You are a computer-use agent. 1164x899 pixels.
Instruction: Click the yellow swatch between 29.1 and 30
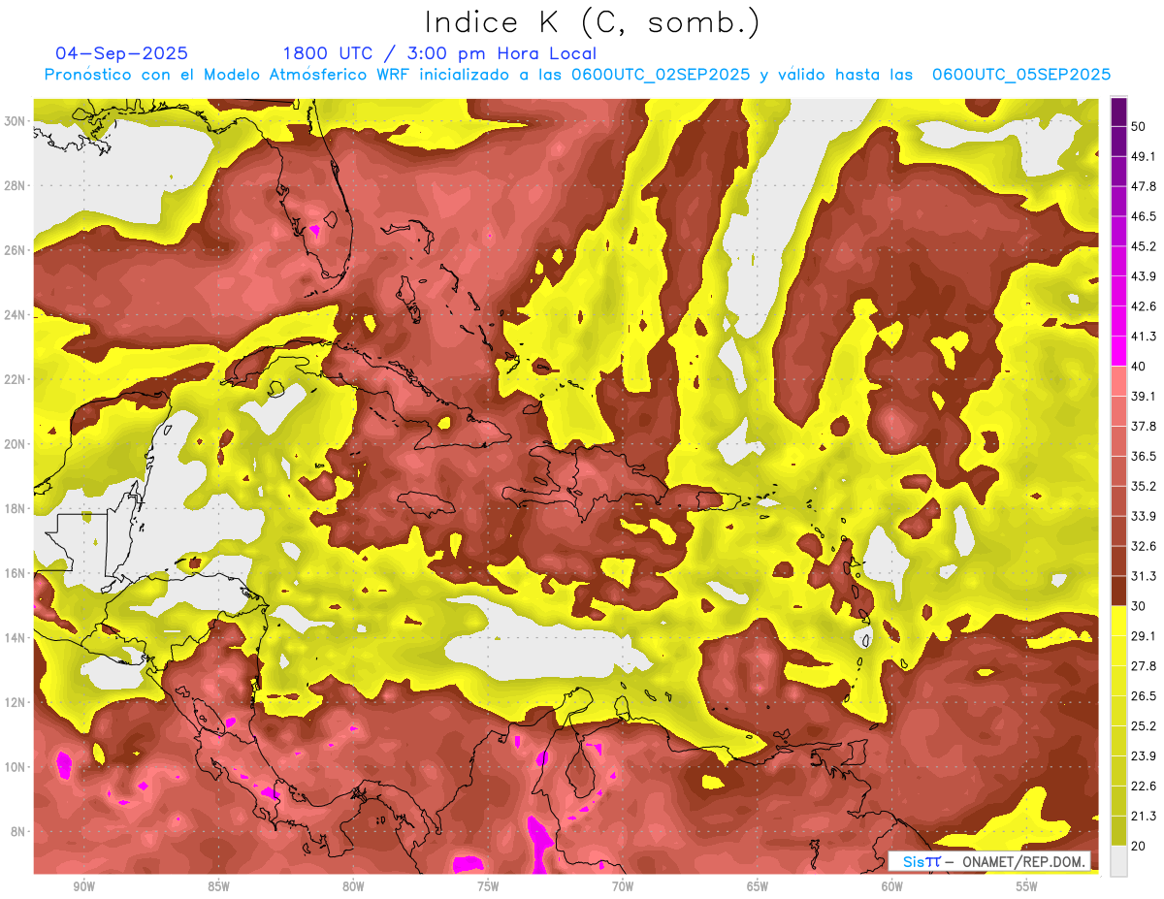coord(1118,622)
